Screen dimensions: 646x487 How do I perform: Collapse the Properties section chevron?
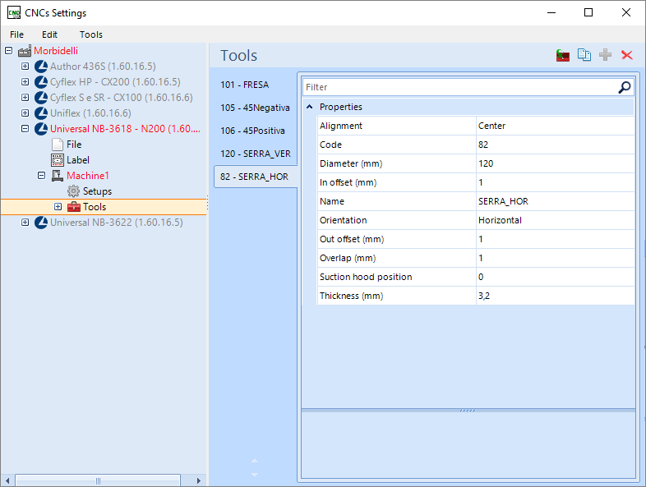tap(310, 107)
